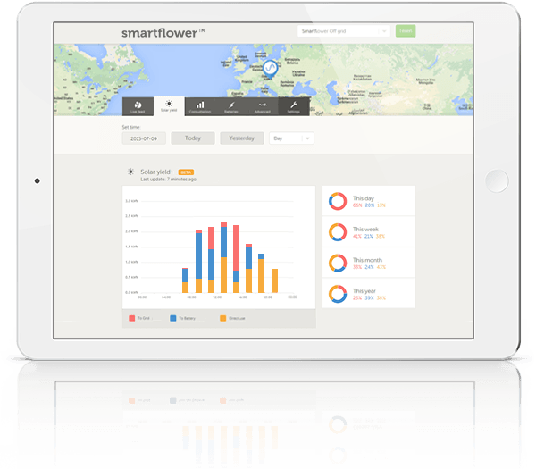536x469 pixels.
Task: Click the 'This day' label
Action: [364, 198]
